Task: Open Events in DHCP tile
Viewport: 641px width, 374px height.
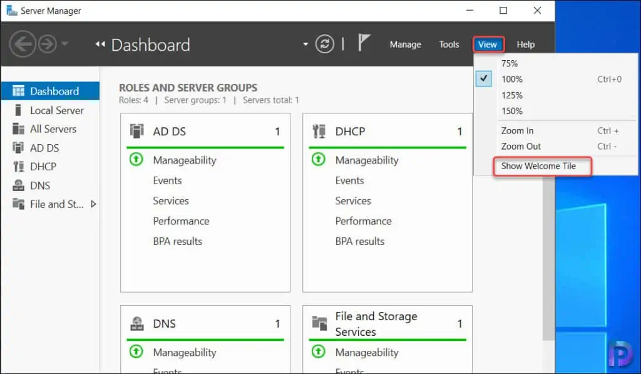Action: click(349, 180)
